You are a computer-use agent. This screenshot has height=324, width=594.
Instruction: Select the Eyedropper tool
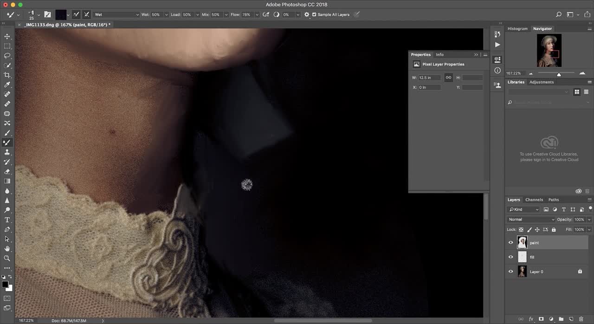[x=7, y=84]
